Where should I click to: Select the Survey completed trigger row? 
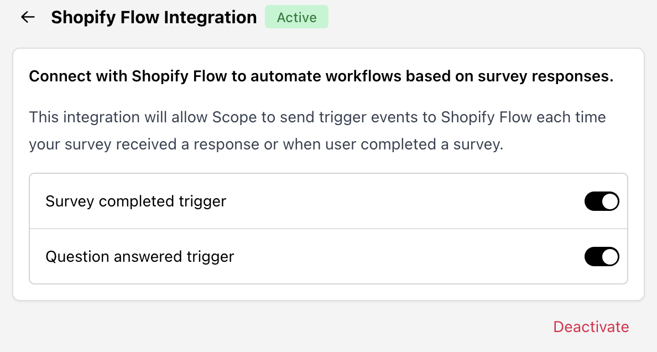277,201
